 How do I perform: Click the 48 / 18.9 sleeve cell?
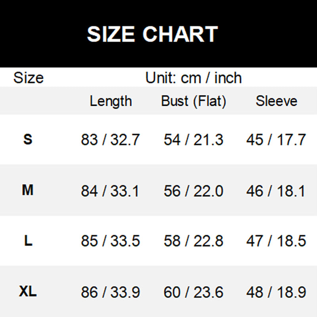point(276,293)
